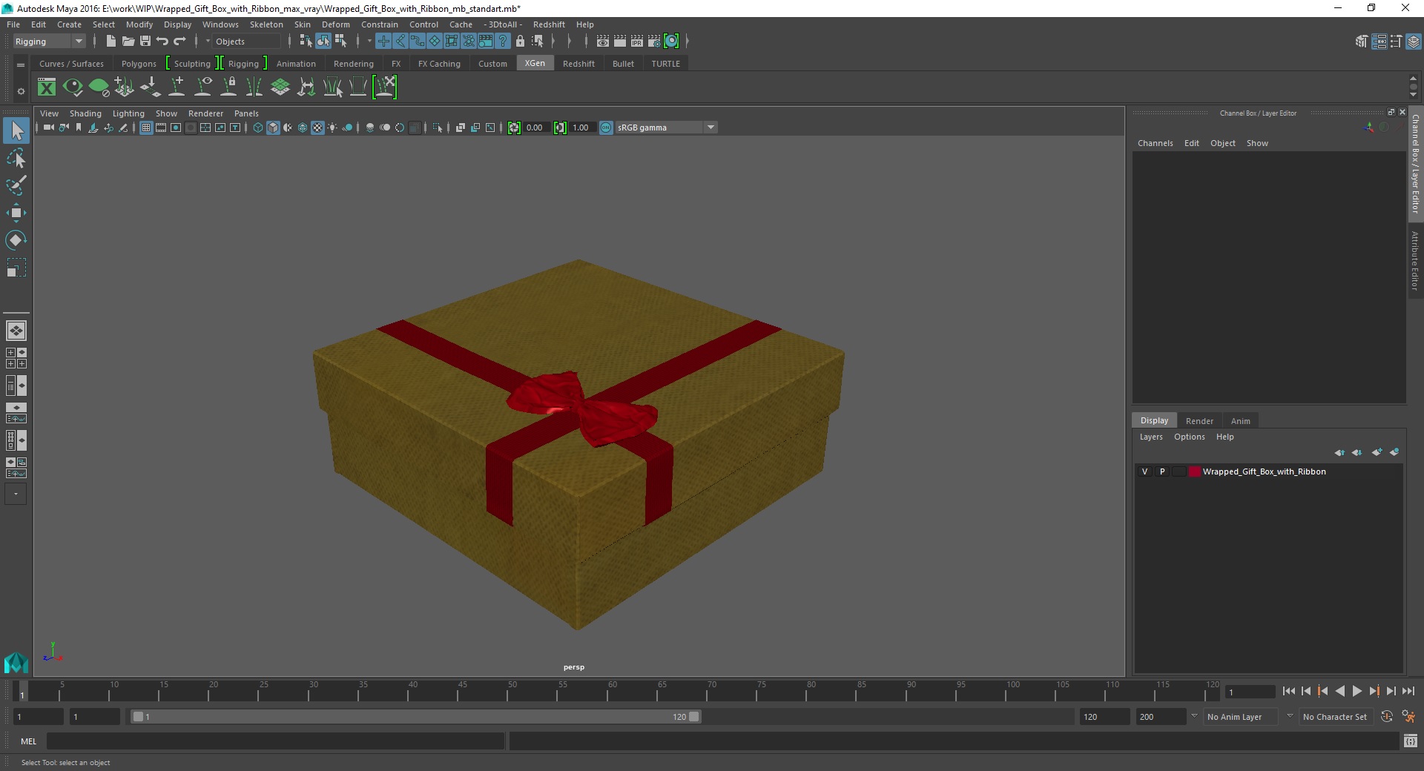Expand the shelf options menu arrow
1424x771 pixels.
(x=21, y=92)
